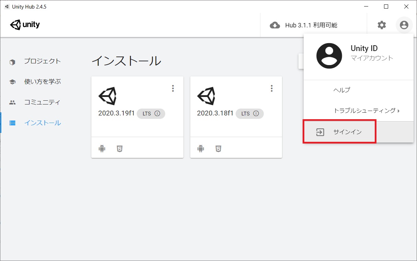Click Android module icon on 2020.3.18f1 card
417x261 pixels.
pyautogui.click(x=201, y=149)
